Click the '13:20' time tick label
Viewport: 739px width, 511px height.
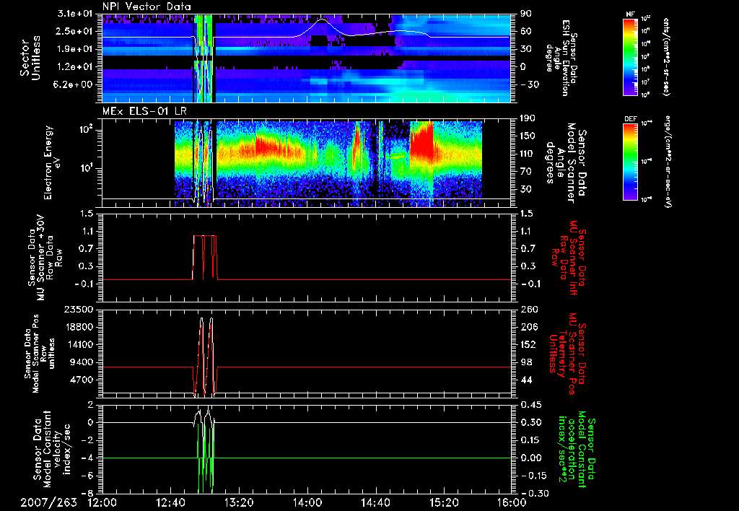point(239,502)
